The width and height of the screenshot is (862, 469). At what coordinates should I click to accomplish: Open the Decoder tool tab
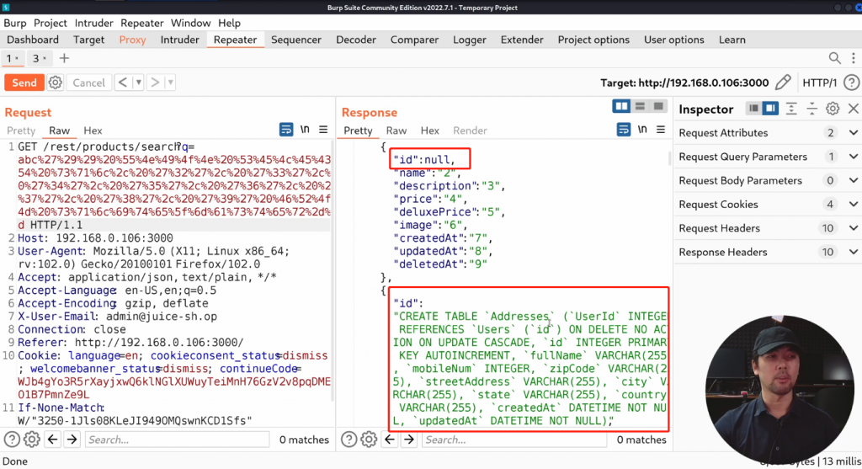(356, 40)
